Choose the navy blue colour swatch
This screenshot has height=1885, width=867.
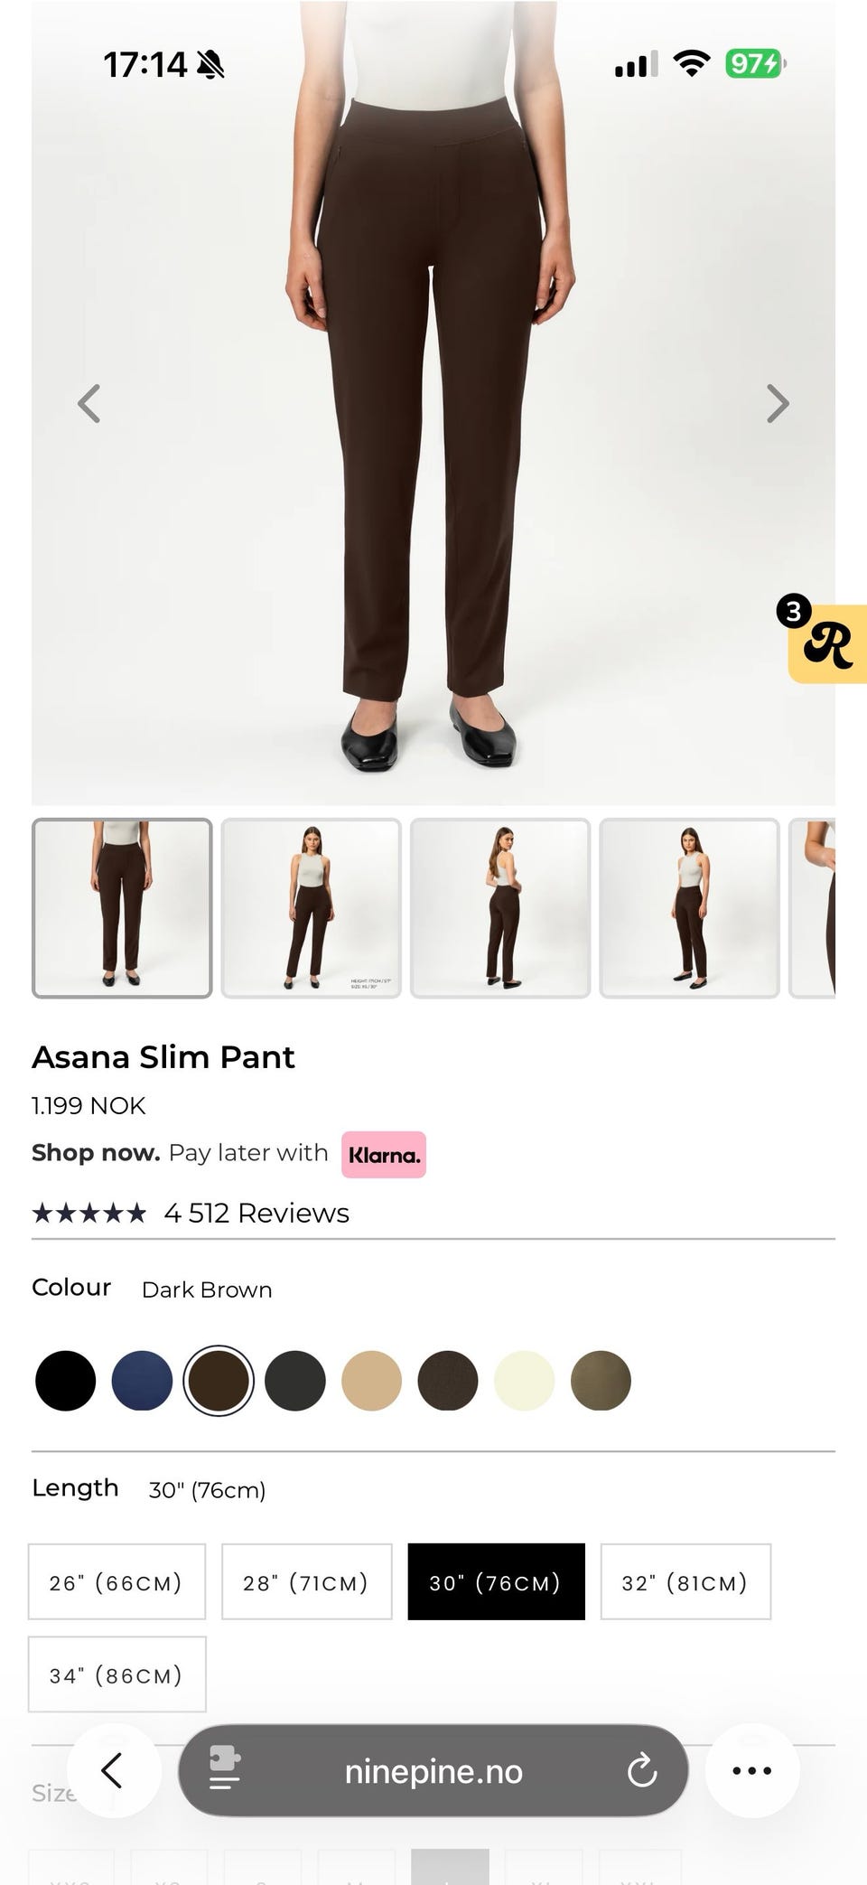(142, 1381)
